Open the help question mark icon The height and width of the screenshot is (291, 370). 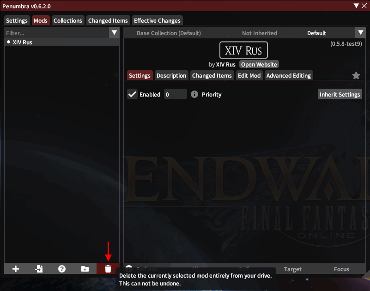(62, 269)
